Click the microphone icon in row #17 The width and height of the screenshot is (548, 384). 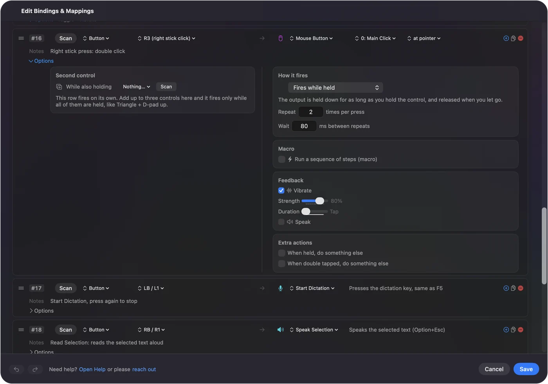click(x=280, y=288)
